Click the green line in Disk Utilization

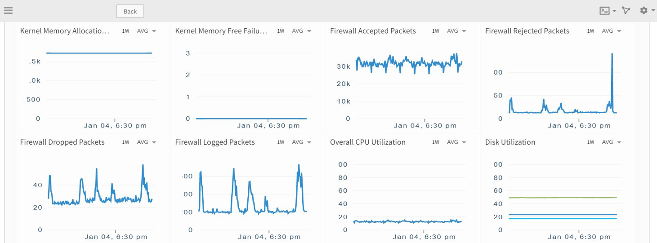[562, 198]
